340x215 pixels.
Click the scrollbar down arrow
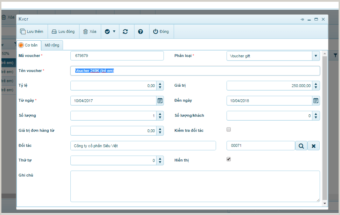(325, 203)
